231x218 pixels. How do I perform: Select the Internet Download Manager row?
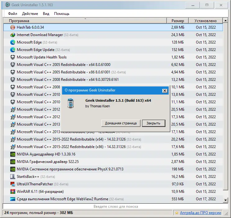pyautogui.click(x=113, y=35)
